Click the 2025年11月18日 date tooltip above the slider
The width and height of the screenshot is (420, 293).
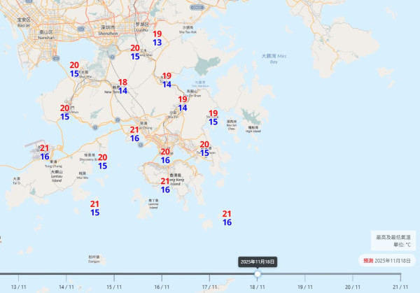click(258, 262)
